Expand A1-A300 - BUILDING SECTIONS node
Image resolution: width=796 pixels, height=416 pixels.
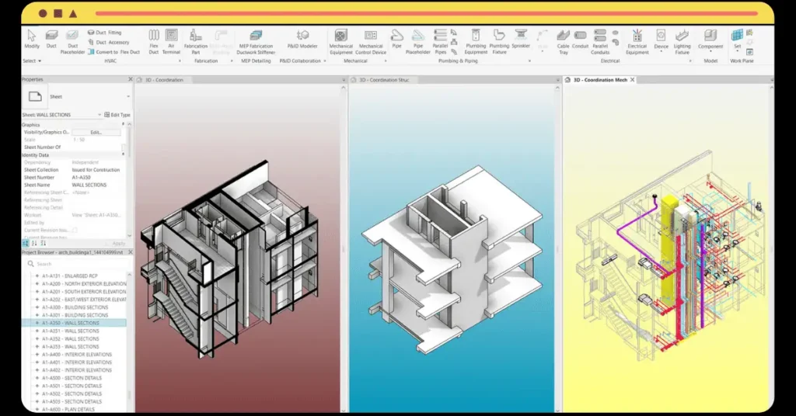click(x=37, y=307)
